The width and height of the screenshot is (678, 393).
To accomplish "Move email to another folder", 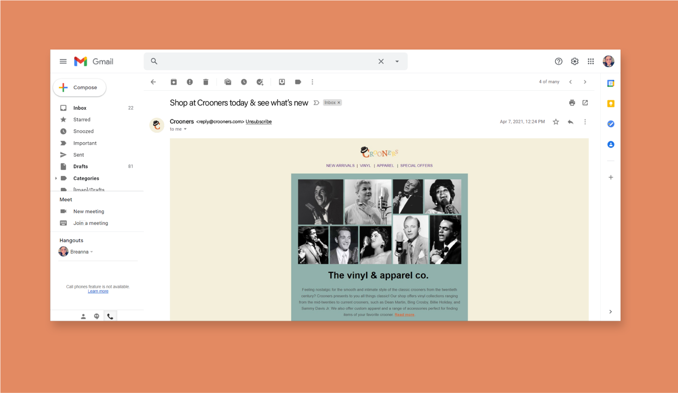I will tap(282, 82).
